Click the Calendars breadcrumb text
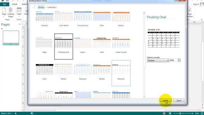The width and height of the screenshot is (204, 115). (x=52, y=7)
